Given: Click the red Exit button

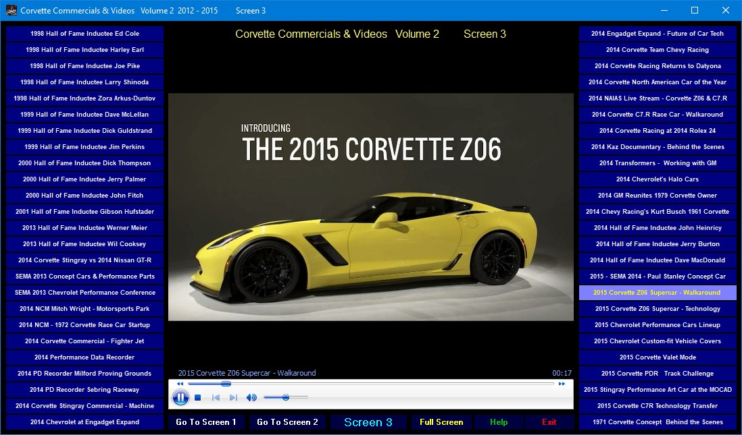Looking at the screenshot, I should tap(549, 422).
